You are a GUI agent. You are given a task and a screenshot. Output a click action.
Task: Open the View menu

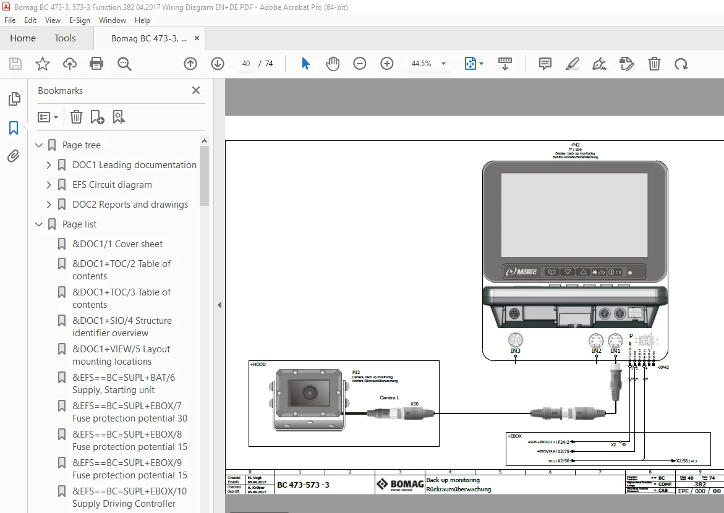click(53, 20)
